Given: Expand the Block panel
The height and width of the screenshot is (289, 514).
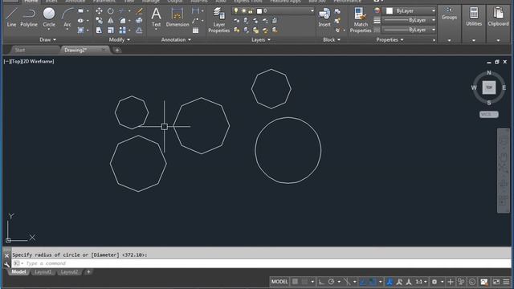Looking at the screenshot, I should [332, 39].
